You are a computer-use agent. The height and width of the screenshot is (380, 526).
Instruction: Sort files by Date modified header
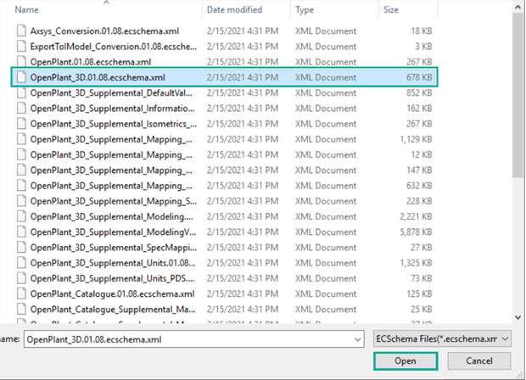234,9
